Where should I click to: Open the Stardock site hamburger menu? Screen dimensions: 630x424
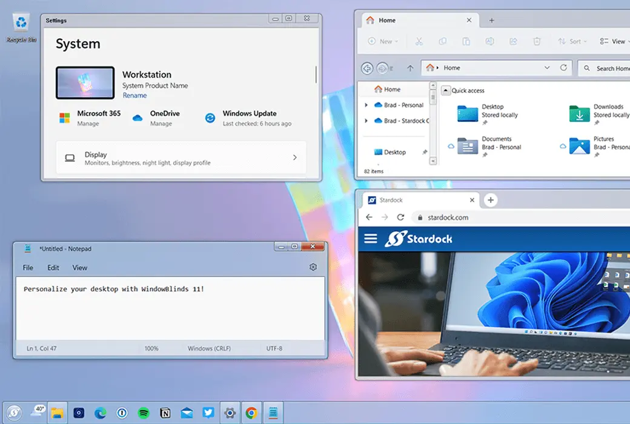(371, 239)
